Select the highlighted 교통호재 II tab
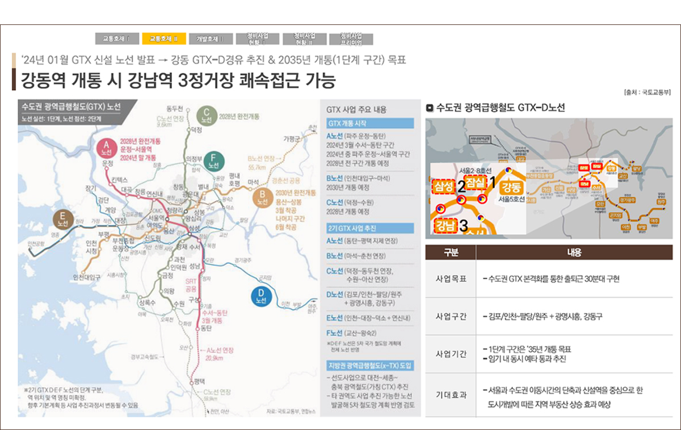This screenshot has width=681, height=430. click(163, 39)
